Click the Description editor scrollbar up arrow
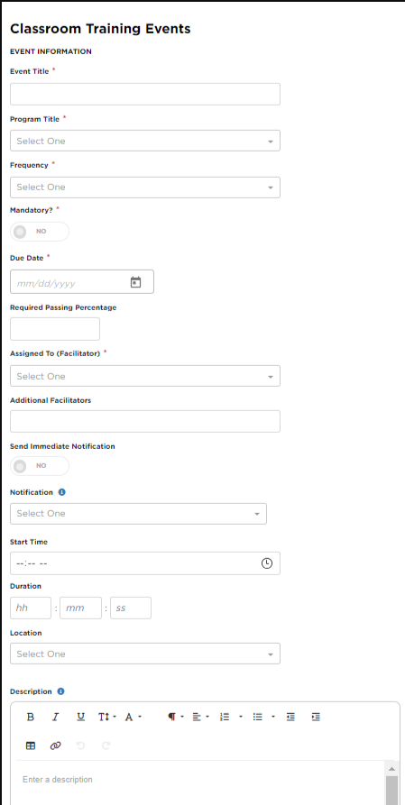405x805 pixels. 391,769
